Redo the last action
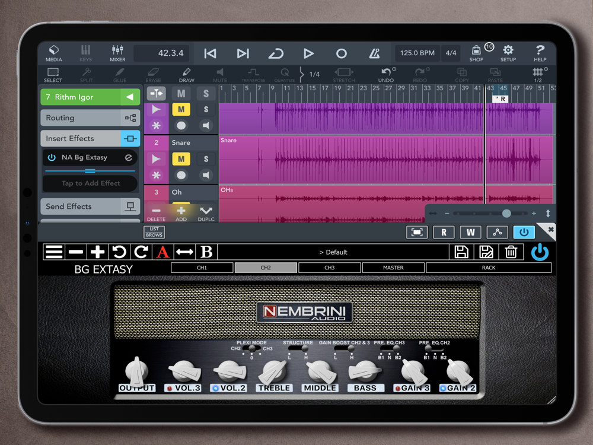The image size is (593, 445). click(x=420, y=75)
